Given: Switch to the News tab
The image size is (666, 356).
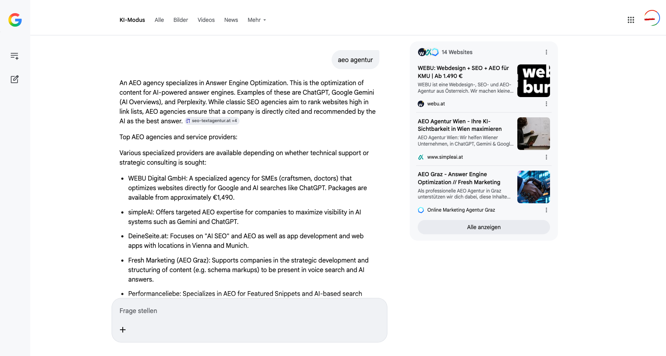Looking at the screenshot, I should (231, 20).
